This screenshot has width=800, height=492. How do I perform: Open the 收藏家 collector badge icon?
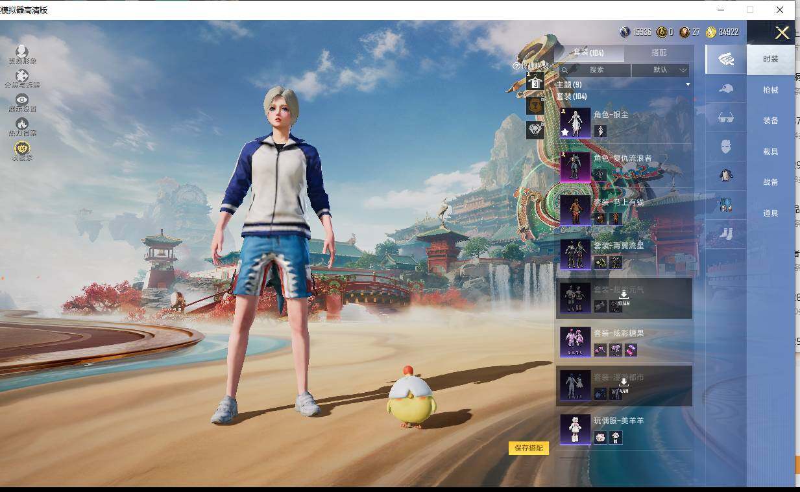[x=22, y=149]
